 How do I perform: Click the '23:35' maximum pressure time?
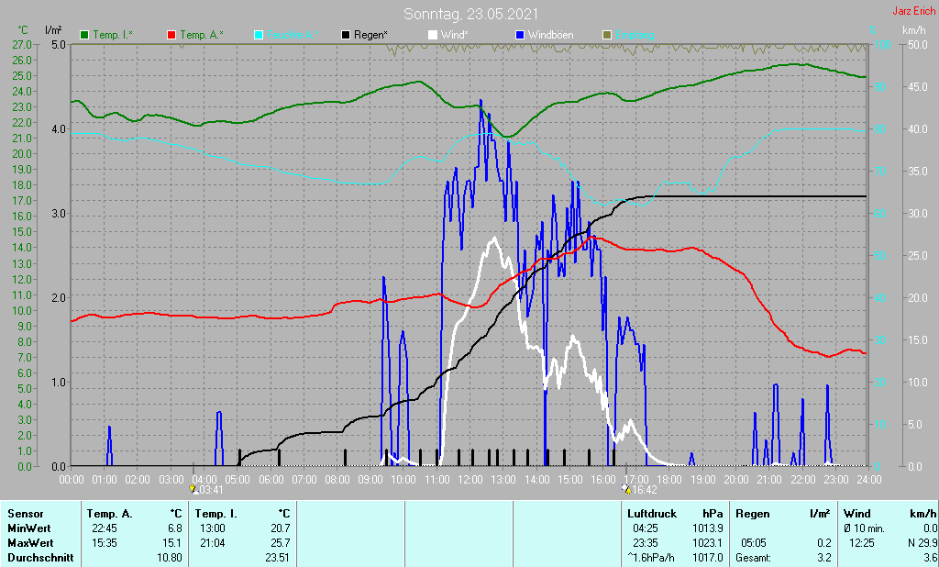[x=645, y=542]
